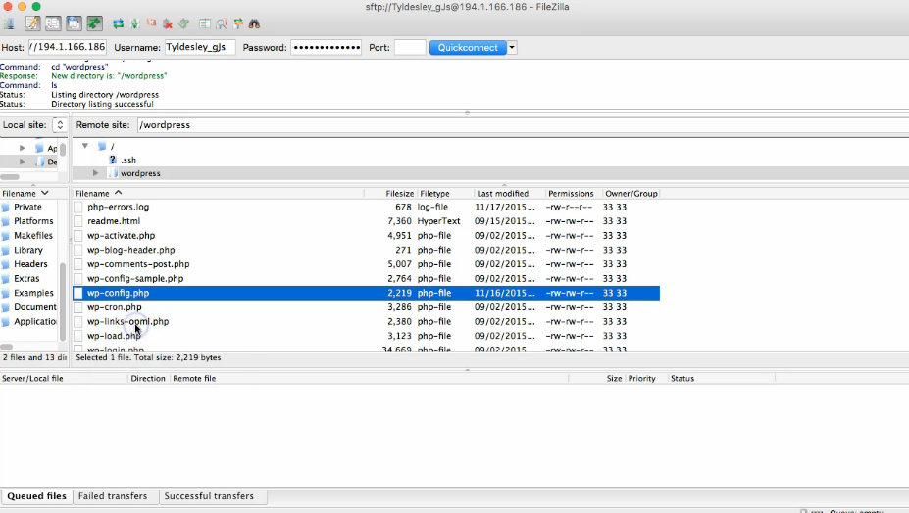Screen dimensions: 909x513
Task: Click the Quickconnect button
Action: (x=468, y=47)
